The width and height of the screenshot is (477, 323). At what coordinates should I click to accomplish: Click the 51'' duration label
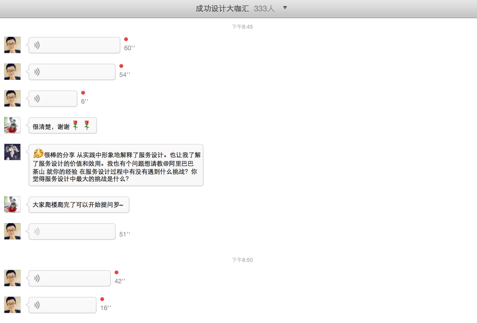[x=125, y=234]
